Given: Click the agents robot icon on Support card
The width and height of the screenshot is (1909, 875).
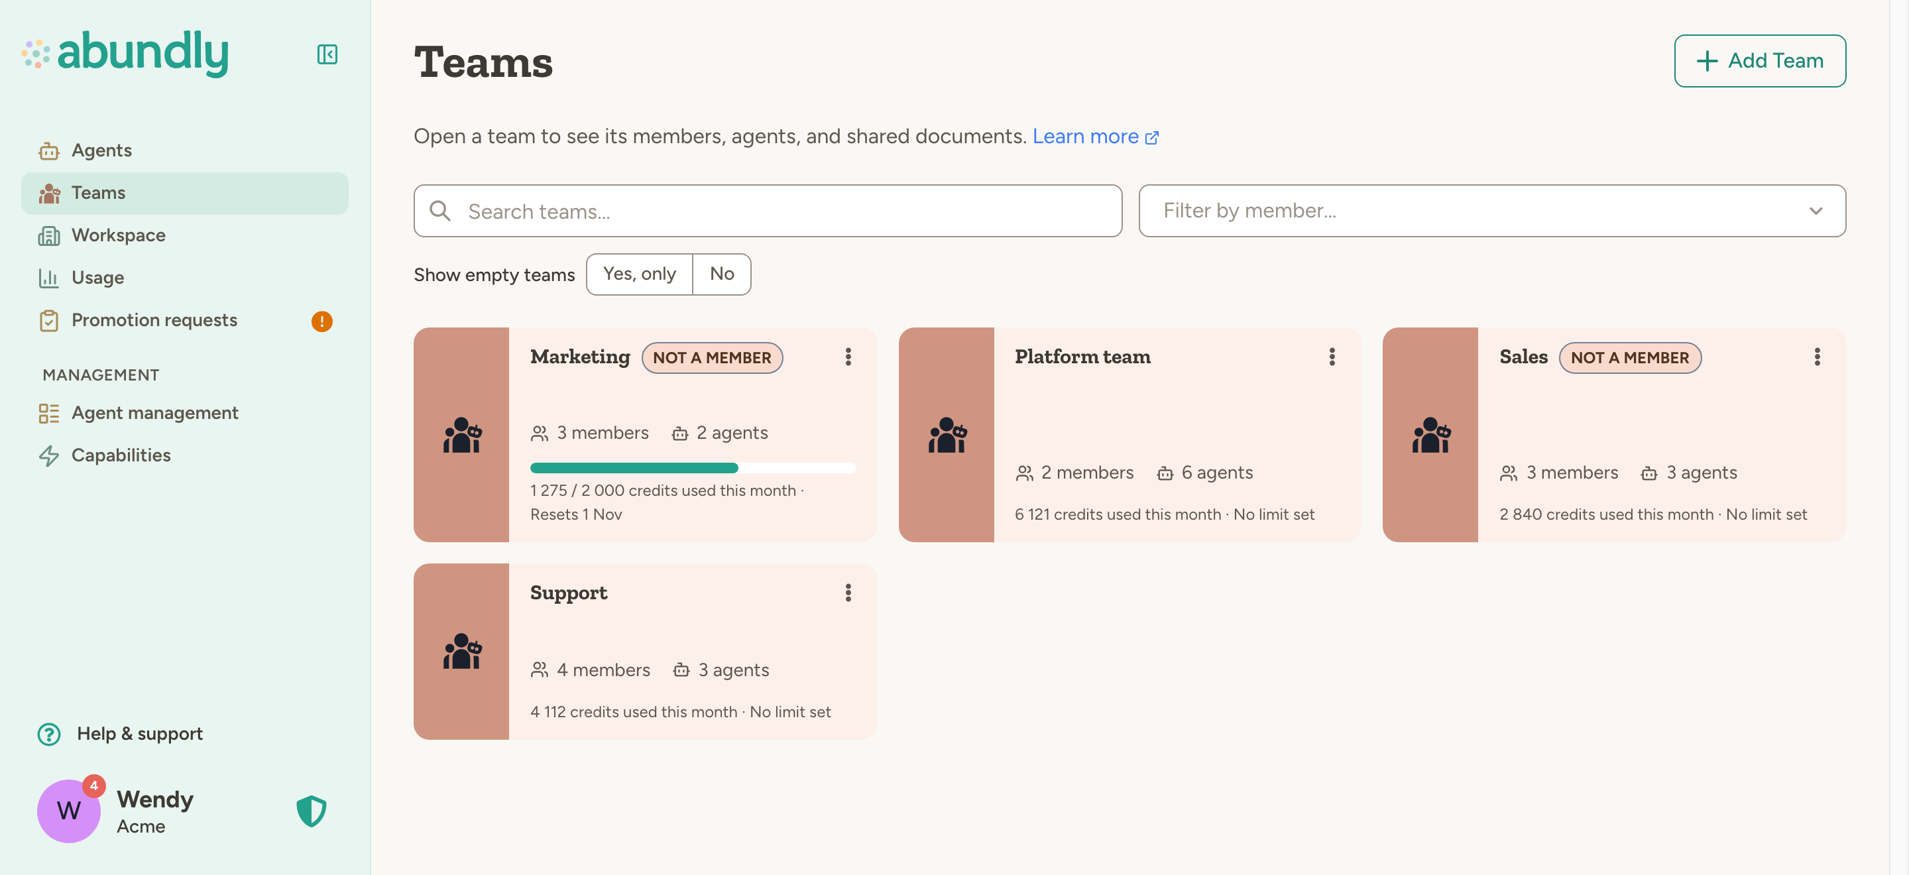Looking at the screenshot, I should tap(681, 671).
